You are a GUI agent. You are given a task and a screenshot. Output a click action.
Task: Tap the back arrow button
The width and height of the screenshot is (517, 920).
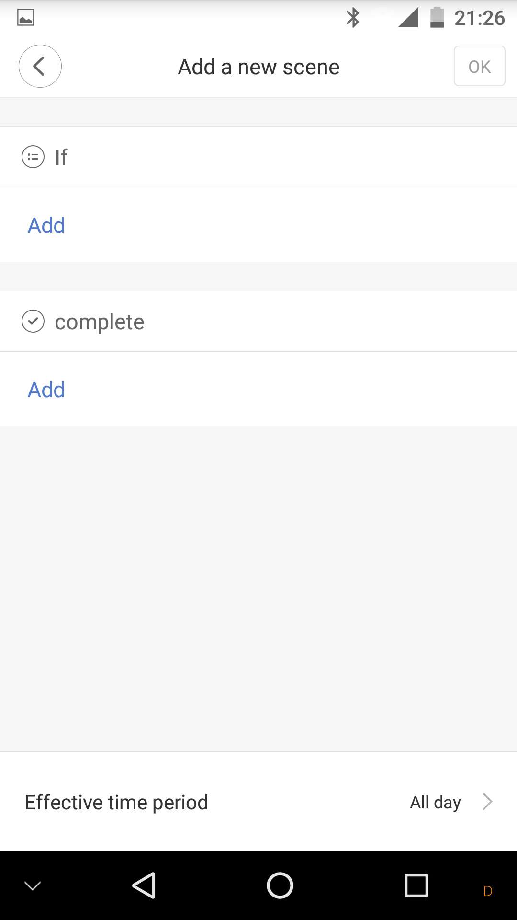tap(40, 66)
